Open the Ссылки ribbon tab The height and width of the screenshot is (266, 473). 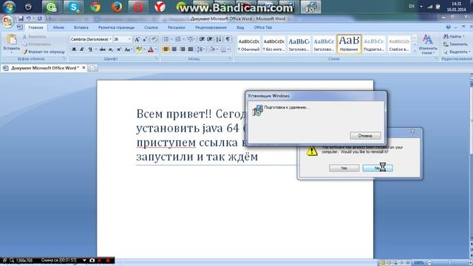[x=151, y=27]
